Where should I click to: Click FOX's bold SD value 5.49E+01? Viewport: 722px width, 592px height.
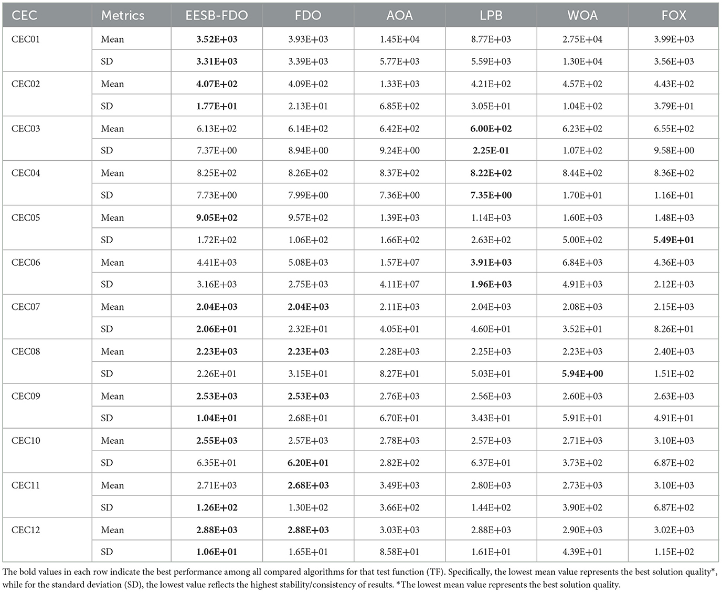[x=674, y=240]
